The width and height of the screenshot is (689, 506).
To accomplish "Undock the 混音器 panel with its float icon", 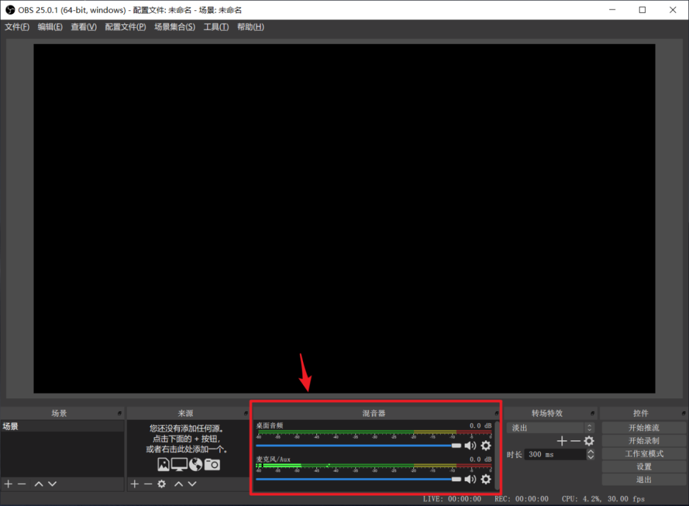I will [x=496, y=413].
